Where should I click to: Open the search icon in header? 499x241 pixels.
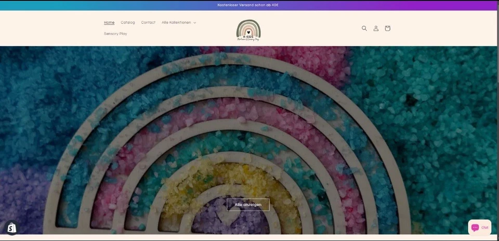click(364, 28)
